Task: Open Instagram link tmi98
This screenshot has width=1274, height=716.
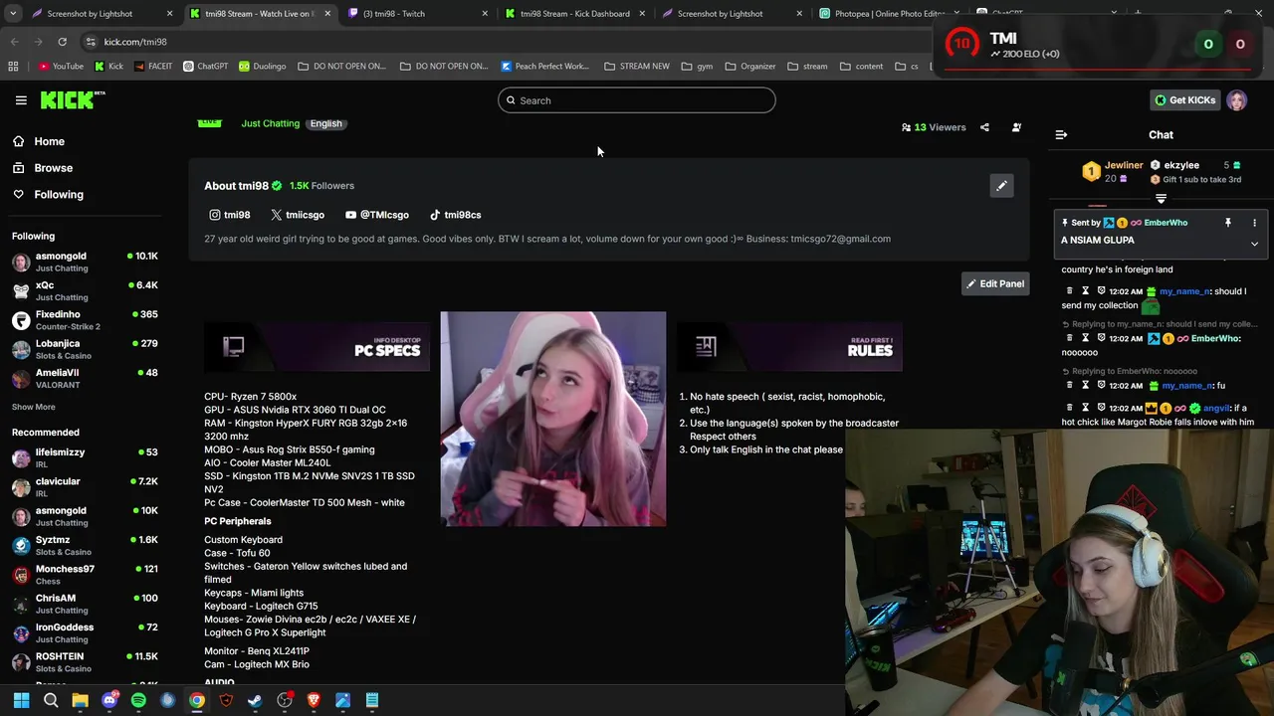Action: pyautogui.click(x=229, y=215)
